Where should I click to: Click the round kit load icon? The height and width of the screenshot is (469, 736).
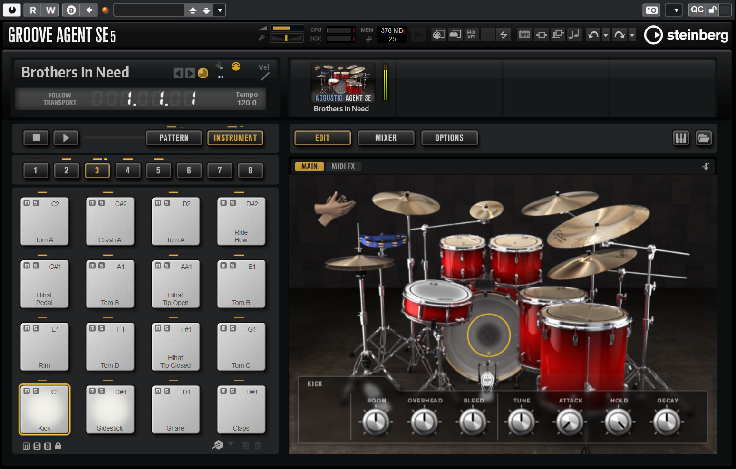point(203,73)
